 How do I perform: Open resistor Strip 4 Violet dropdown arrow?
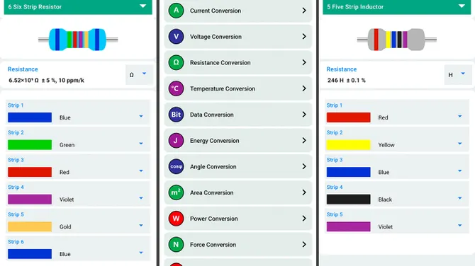(141, 198)
